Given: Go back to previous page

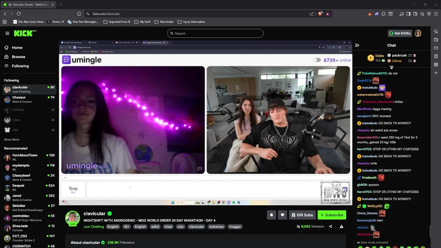Looking at the screenshot, I should (5, 14).
